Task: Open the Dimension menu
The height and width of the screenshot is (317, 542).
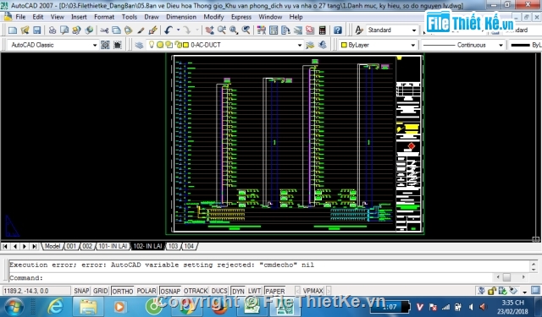Action: pos(181,17)
